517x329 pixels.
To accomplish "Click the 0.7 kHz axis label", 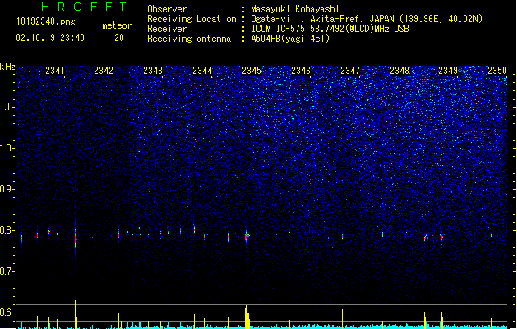I will point(7,271).
